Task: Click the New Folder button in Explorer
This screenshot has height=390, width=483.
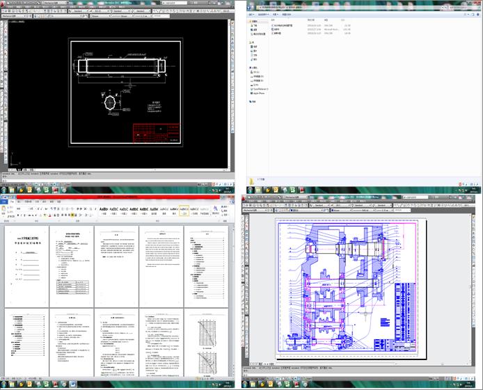Action: tap(287, 15)
